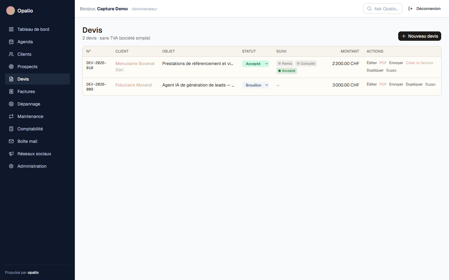
Task: Click the plus icon on Nouveau devis
Action: click(x=404, y=36)
